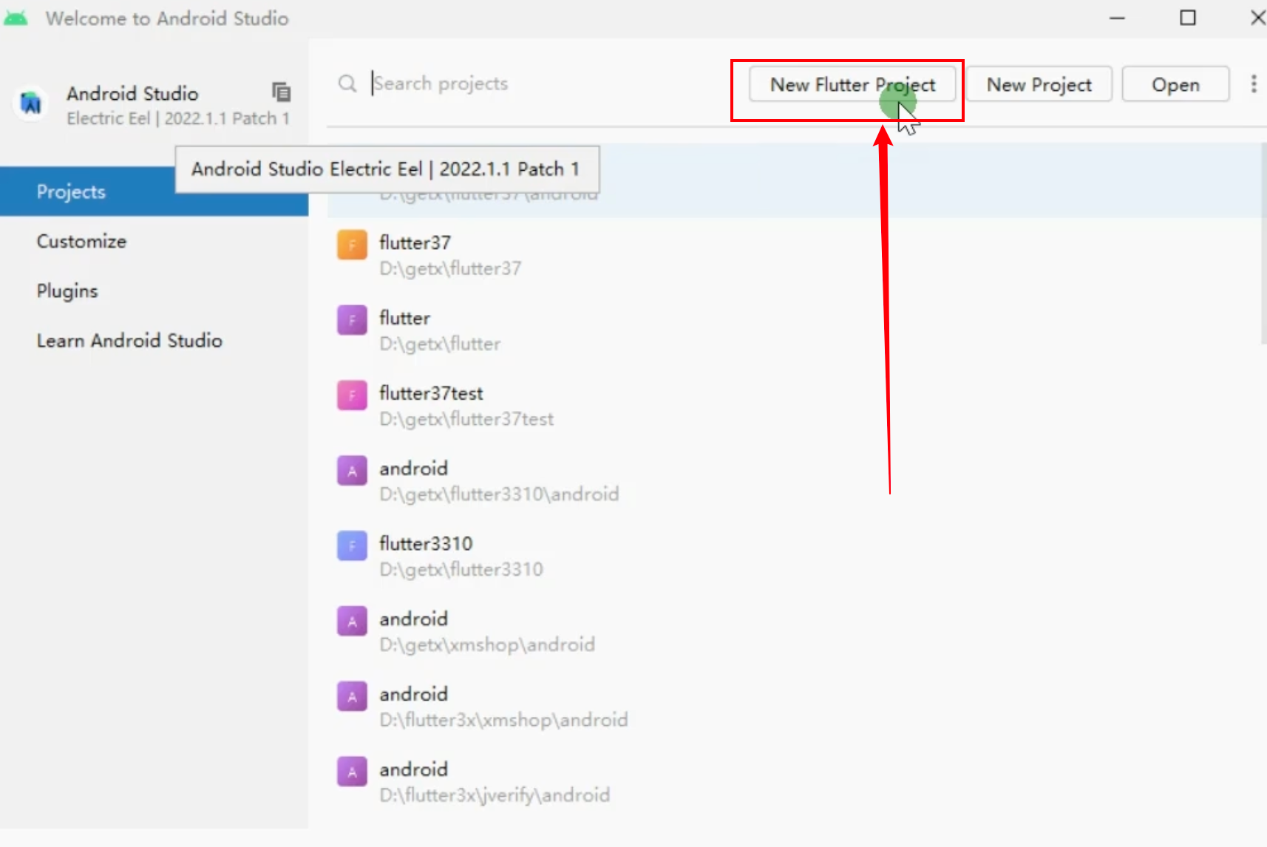Click the path D:\getx\flutter3310\android
1267x847 pixels.
pyautogui.click(x=499, y=494)
